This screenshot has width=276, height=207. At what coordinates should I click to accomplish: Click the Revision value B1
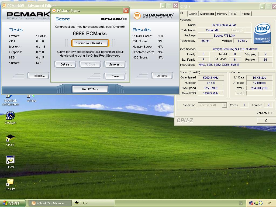pos(265,60)
